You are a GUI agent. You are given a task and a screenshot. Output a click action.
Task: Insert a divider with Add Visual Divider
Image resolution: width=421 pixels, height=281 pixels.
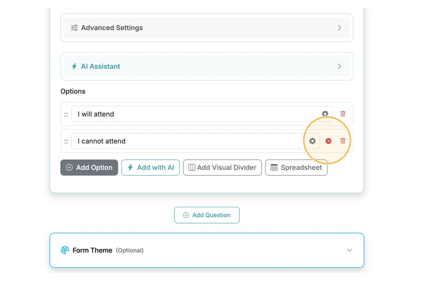[222, 168]
